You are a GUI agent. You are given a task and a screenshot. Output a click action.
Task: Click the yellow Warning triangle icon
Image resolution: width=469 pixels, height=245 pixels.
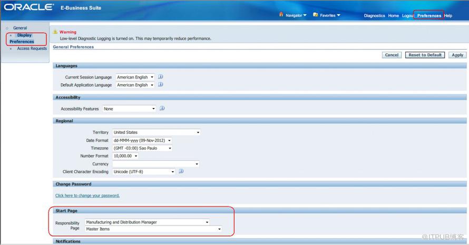(x=55, y=32)
